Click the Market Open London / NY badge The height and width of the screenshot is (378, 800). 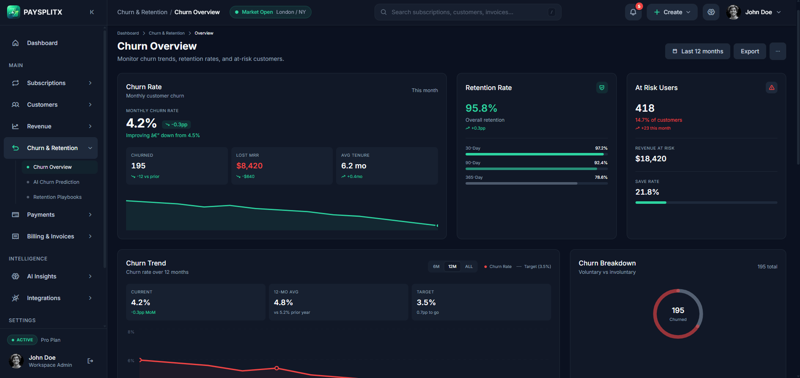pos(270,12)
